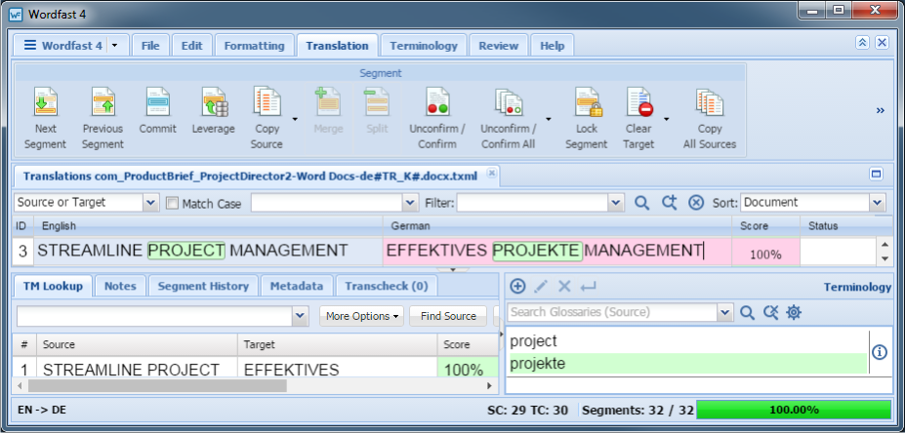Collapse the ribbon with double-up arrow icon
The image size is (905, 433).
862,43
